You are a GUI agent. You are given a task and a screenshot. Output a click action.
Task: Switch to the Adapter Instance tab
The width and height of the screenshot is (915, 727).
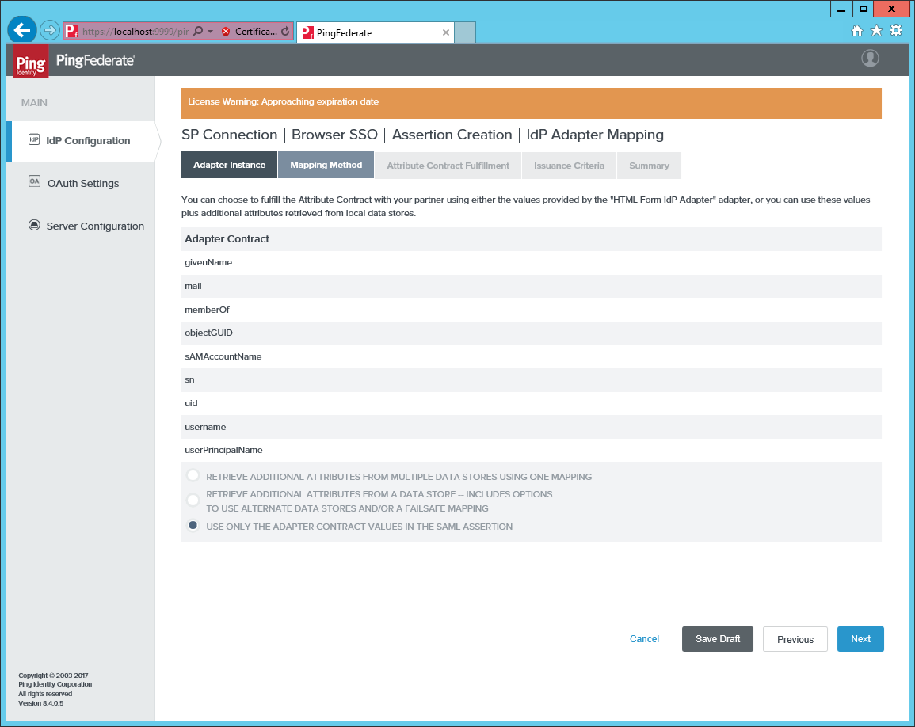coord(229,166)
